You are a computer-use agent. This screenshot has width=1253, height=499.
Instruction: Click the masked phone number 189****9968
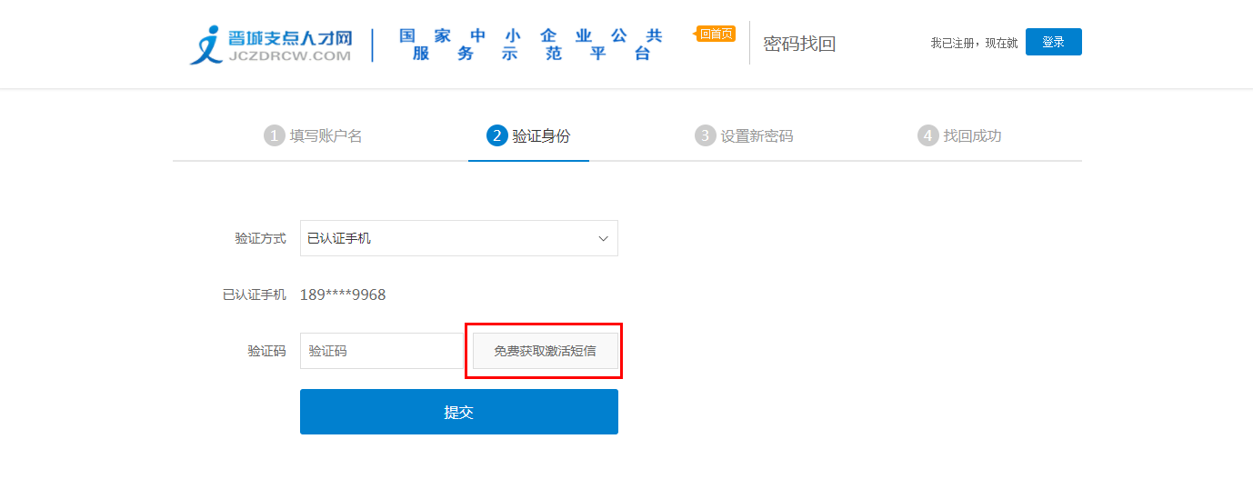tap(343, 294)
